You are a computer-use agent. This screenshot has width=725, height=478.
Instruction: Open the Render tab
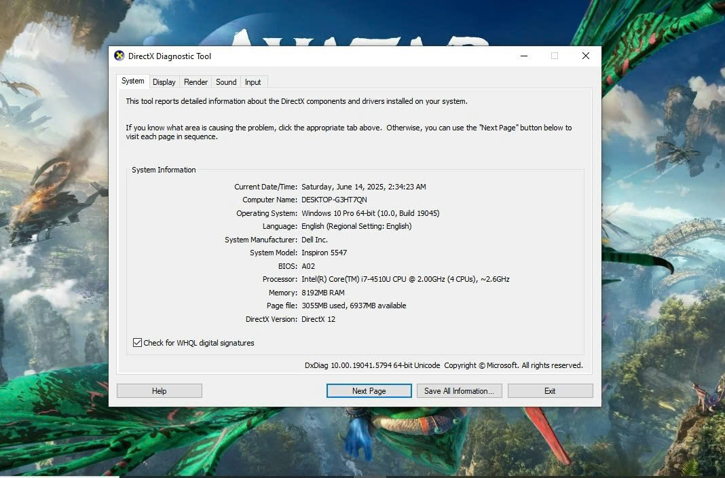(196, 82)
